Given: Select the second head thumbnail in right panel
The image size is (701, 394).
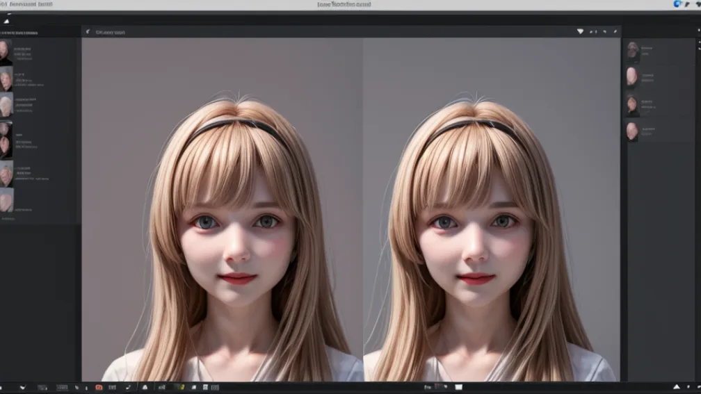Looking at the screenshot, I should (632, 76).
